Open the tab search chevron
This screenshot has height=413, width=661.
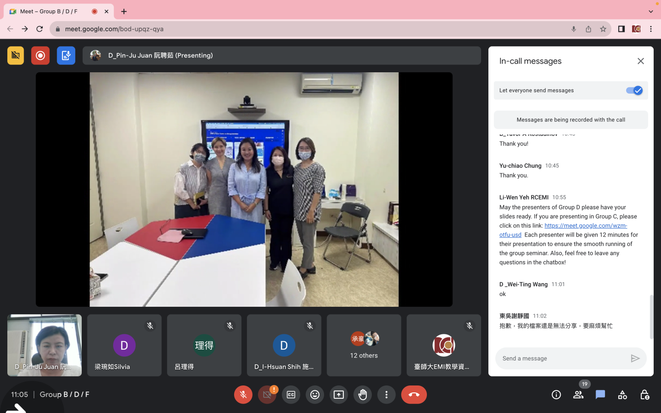point(651,12)
